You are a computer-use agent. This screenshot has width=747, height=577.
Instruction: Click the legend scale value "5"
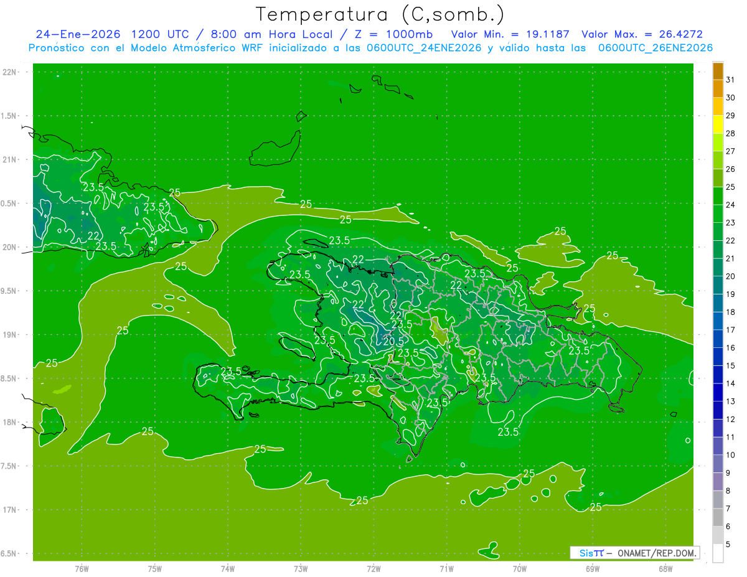point(728,545)
